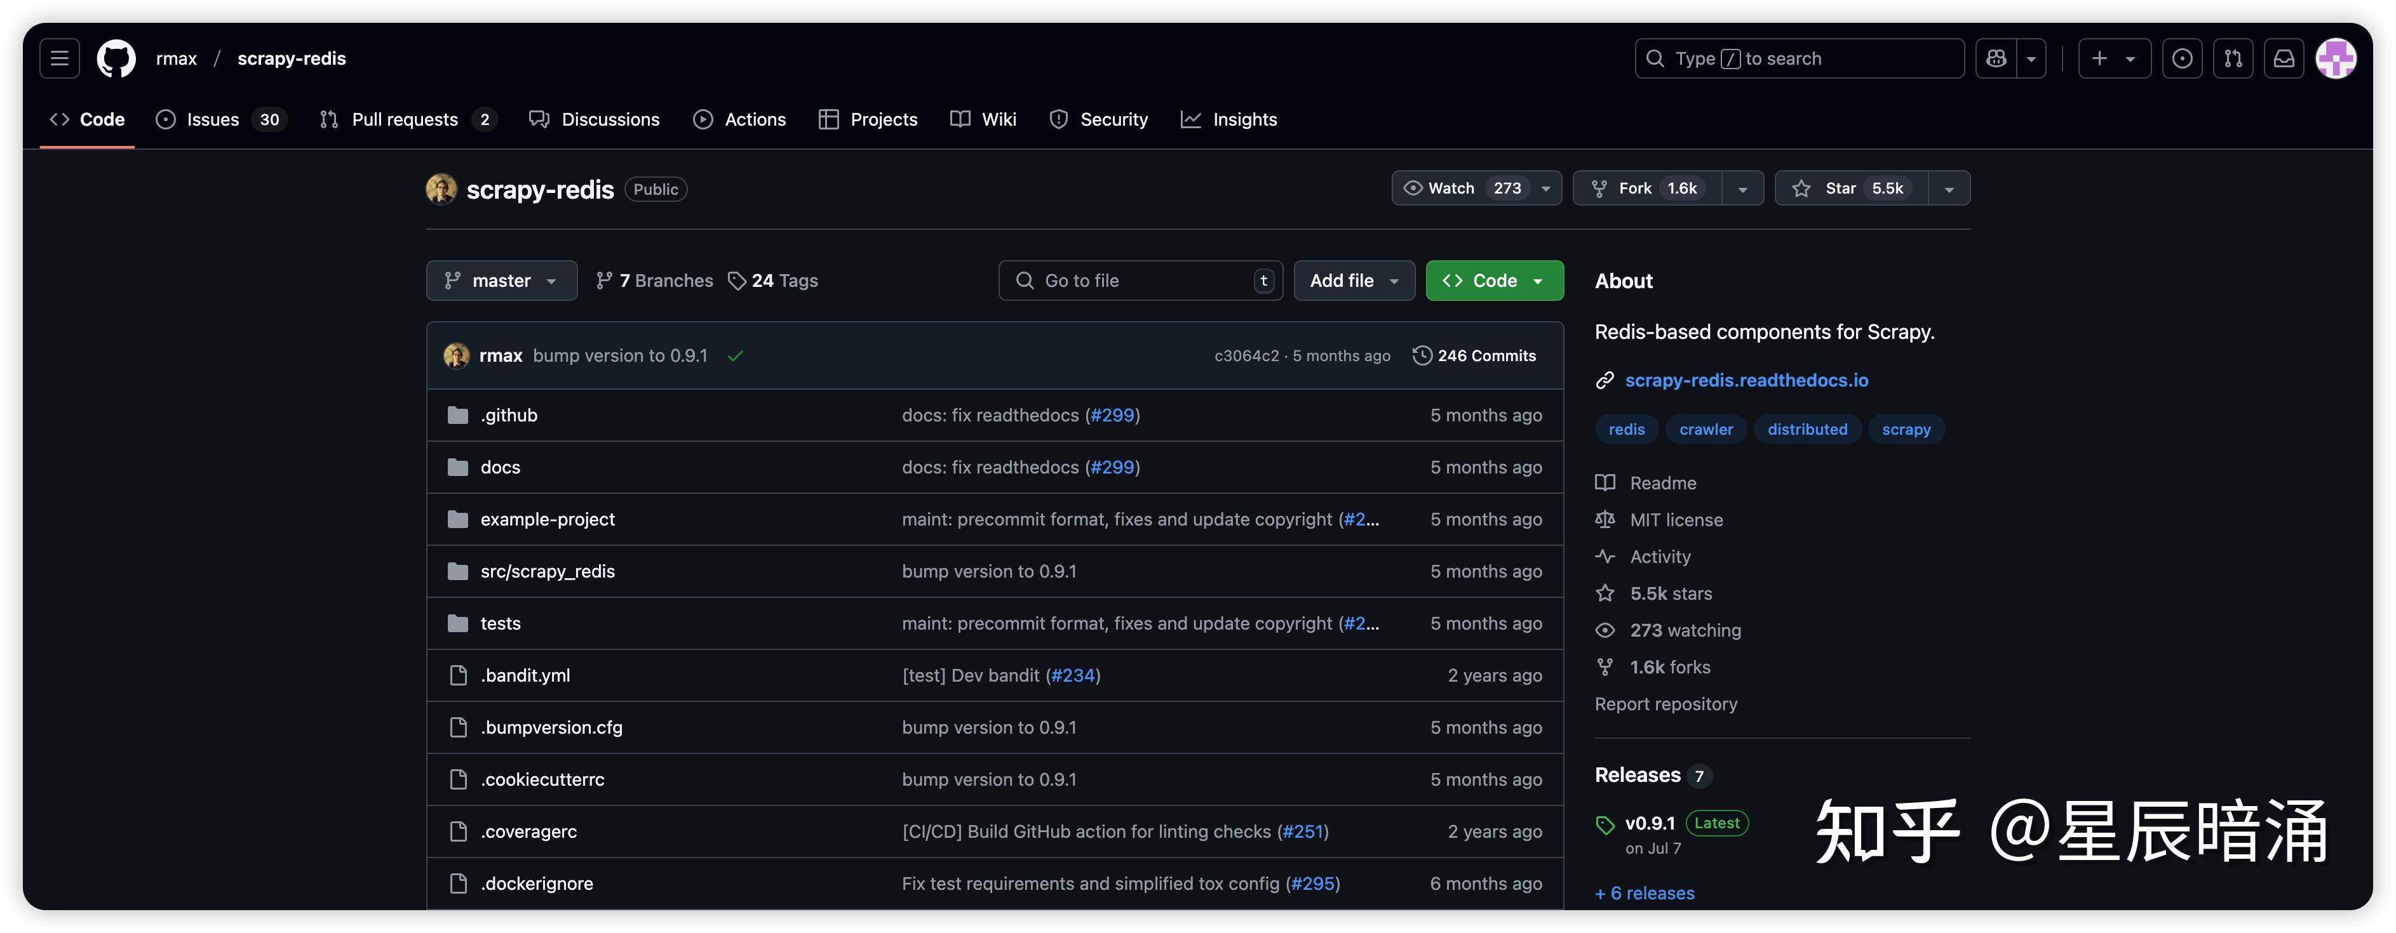Image resolution: width=2396 pixels, height=933 pixels.
Task: Click the search magnifier icon
Action: point(1655,58)
